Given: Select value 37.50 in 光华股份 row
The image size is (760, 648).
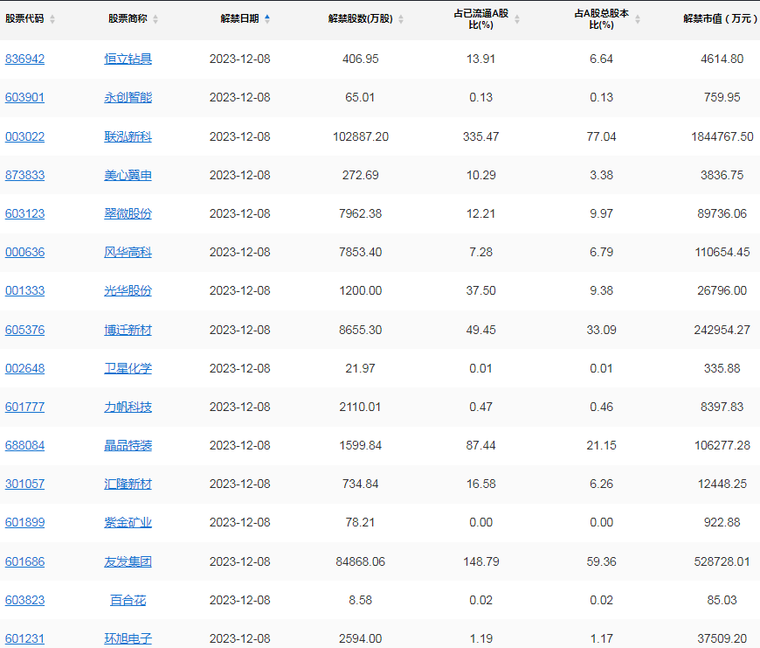Looking at the screenshot, I should click(x=480, y=291).
